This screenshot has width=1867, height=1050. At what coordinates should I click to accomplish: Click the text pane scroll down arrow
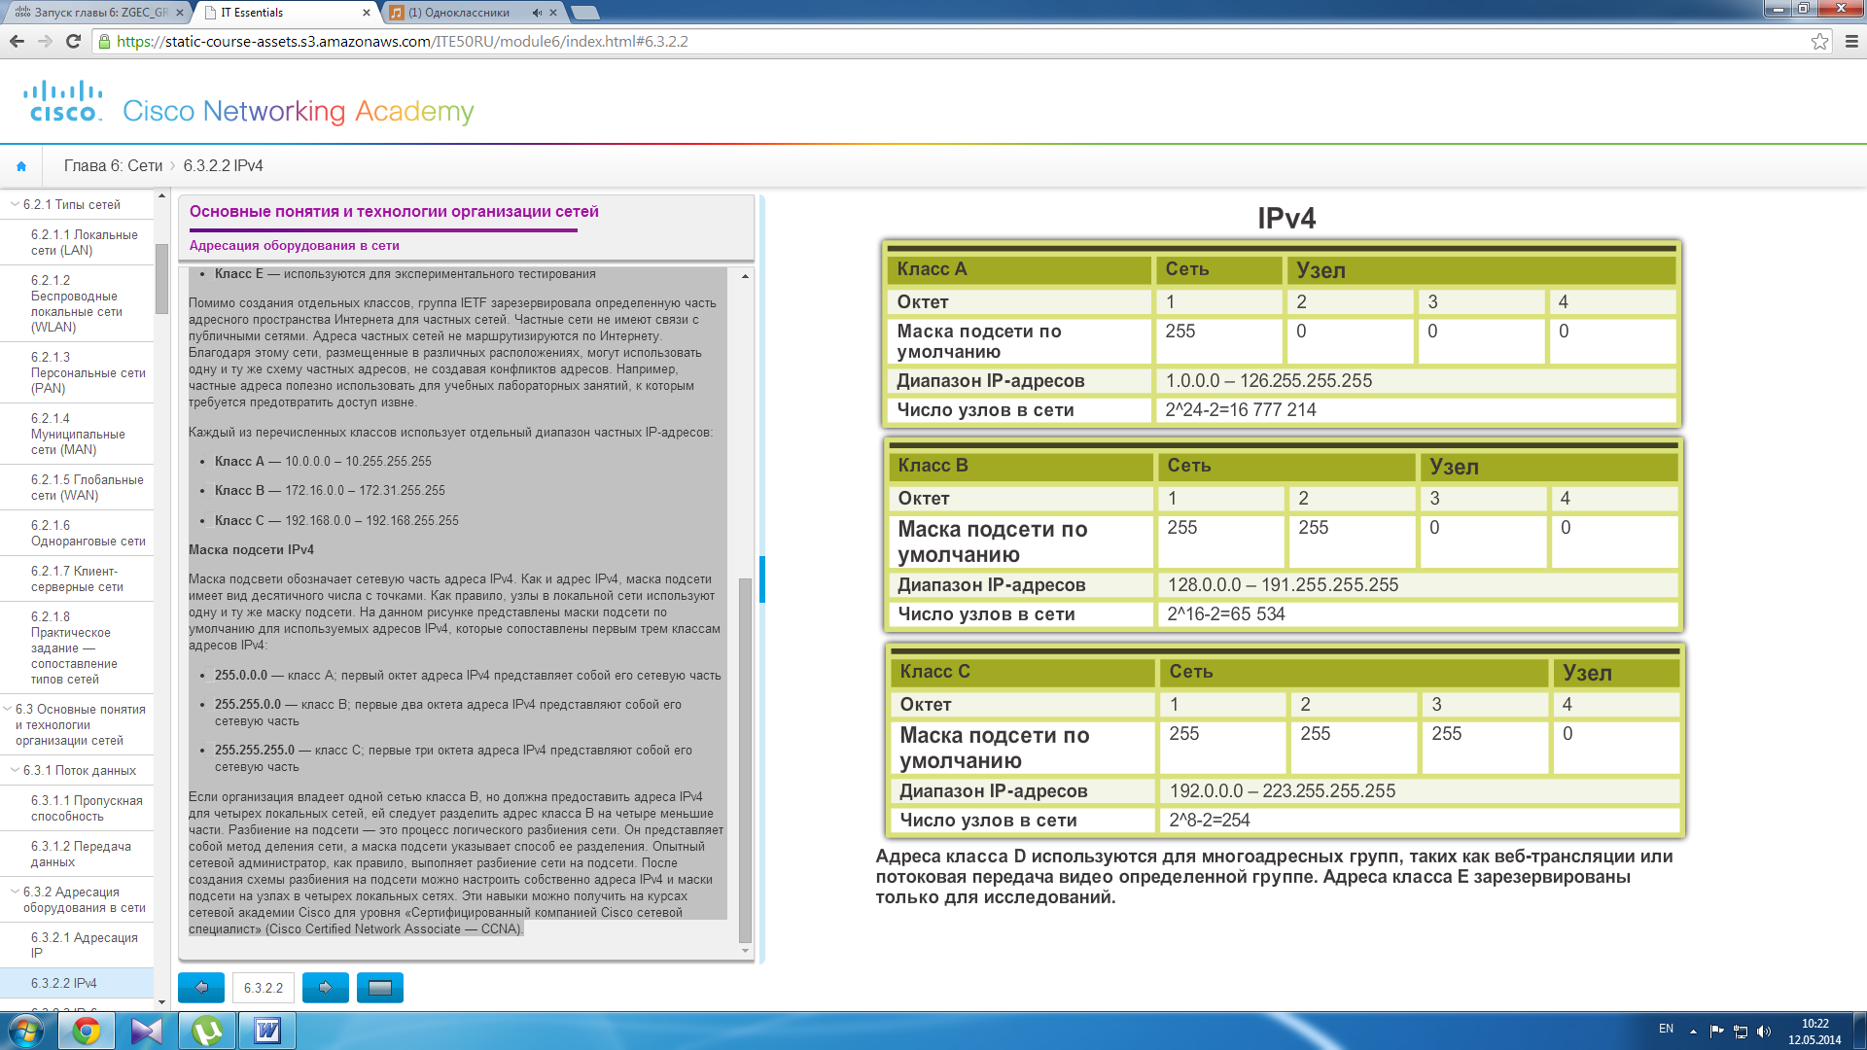coord(746,951)
